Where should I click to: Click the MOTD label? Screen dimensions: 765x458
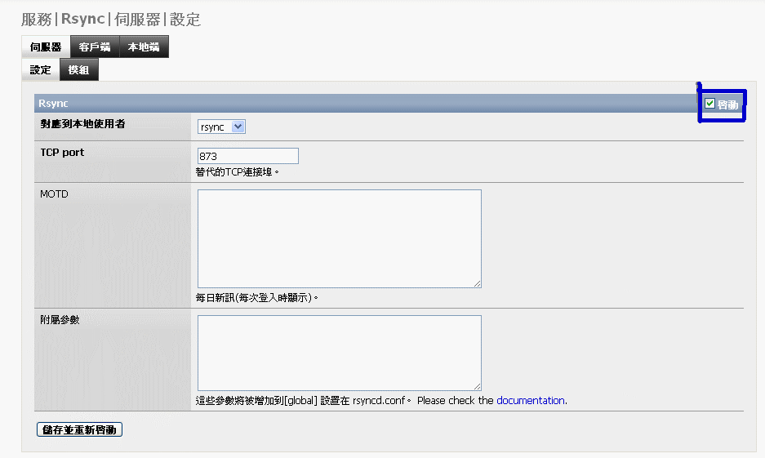coord(54,194)
